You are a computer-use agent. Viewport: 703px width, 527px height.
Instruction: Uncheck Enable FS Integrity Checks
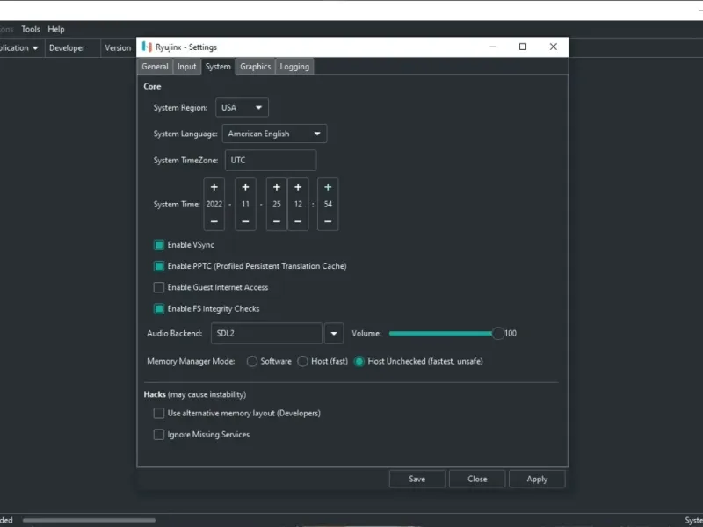159,309
